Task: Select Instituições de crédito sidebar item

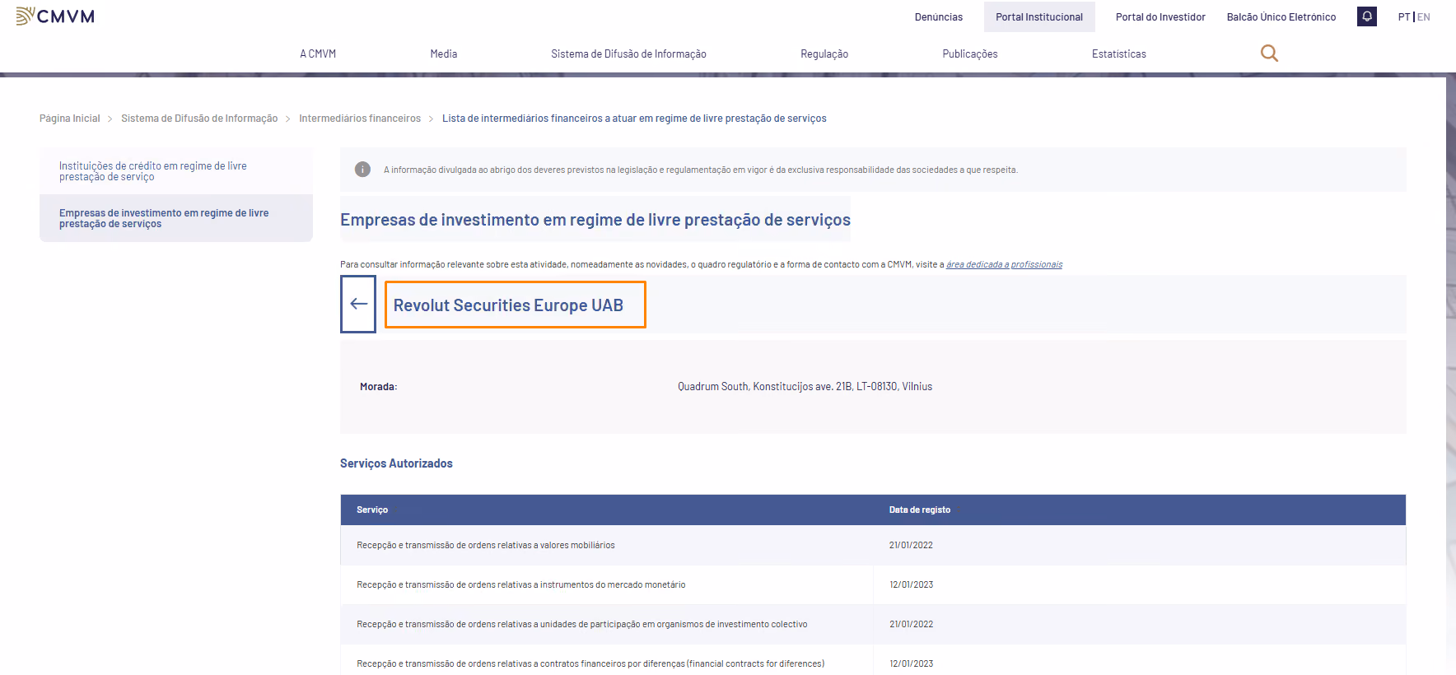Action: tap(176, 171)
